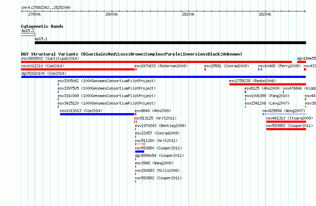Image resolution: width=316 pixels, height=206 pixels.
Task: Click esv3310349 (1000GenomesConsortiumPilotProject) entry
Action: pyautogui.click(x=107, y=96)
